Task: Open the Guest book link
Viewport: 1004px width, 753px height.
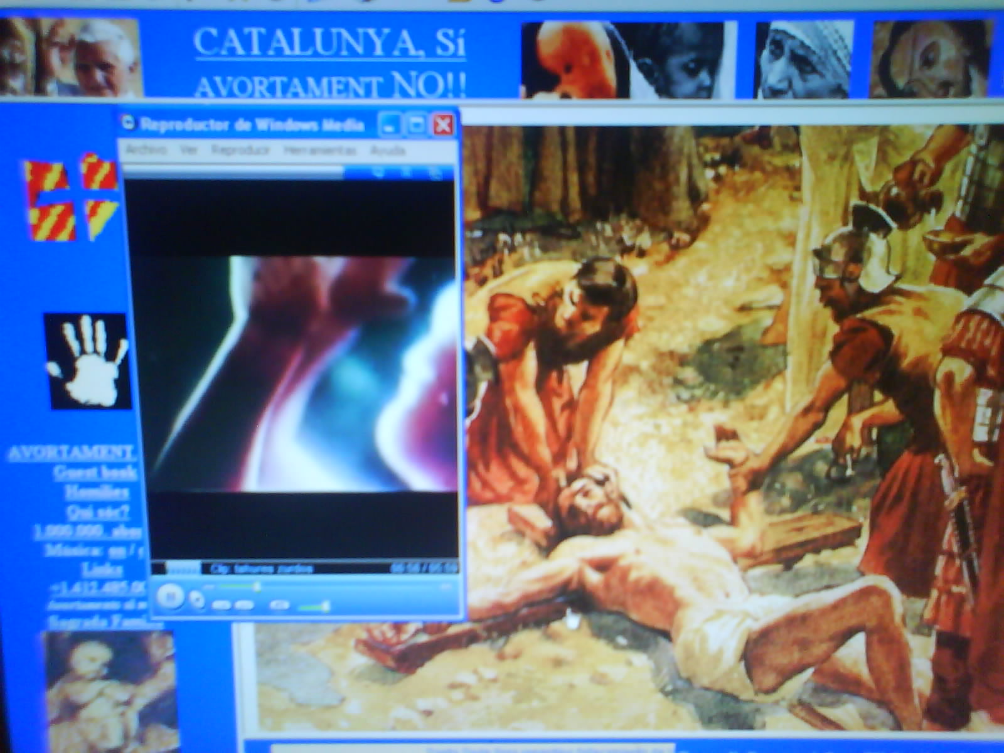Action: point(95,472)
